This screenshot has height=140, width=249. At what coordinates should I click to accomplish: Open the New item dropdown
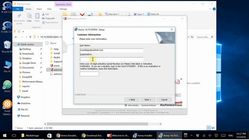point(112,14)
